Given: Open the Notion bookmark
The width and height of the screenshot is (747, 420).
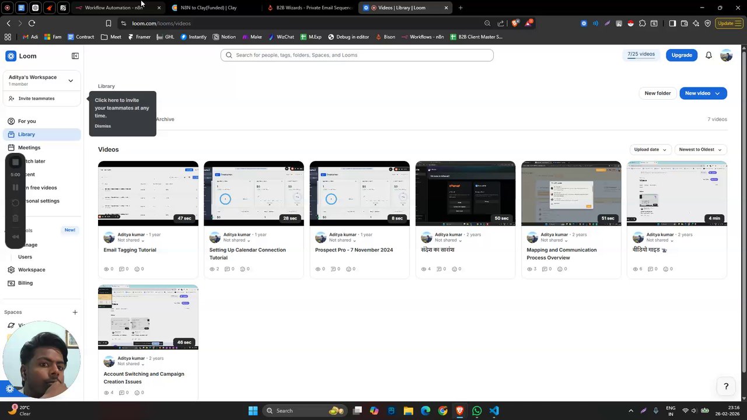Looking at the screenshot, I should pyautogui.click(x=224, y=37).
